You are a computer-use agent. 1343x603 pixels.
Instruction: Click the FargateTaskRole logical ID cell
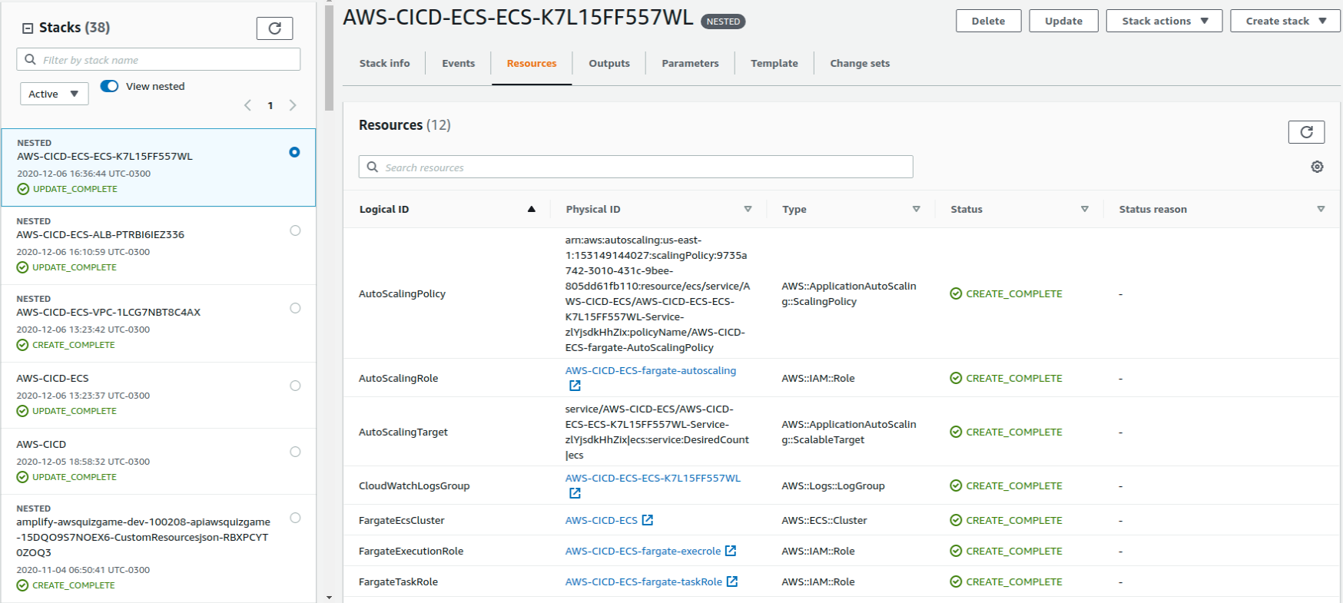pos(398,581)
